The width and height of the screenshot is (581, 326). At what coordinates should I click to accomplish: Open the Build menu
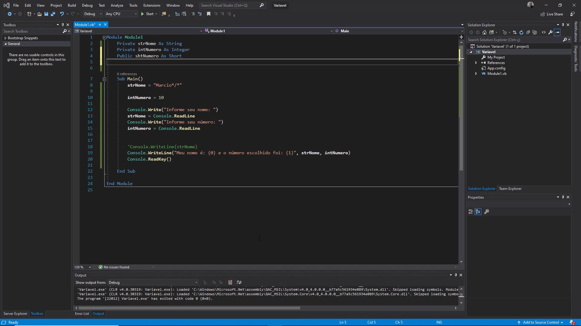72,5
